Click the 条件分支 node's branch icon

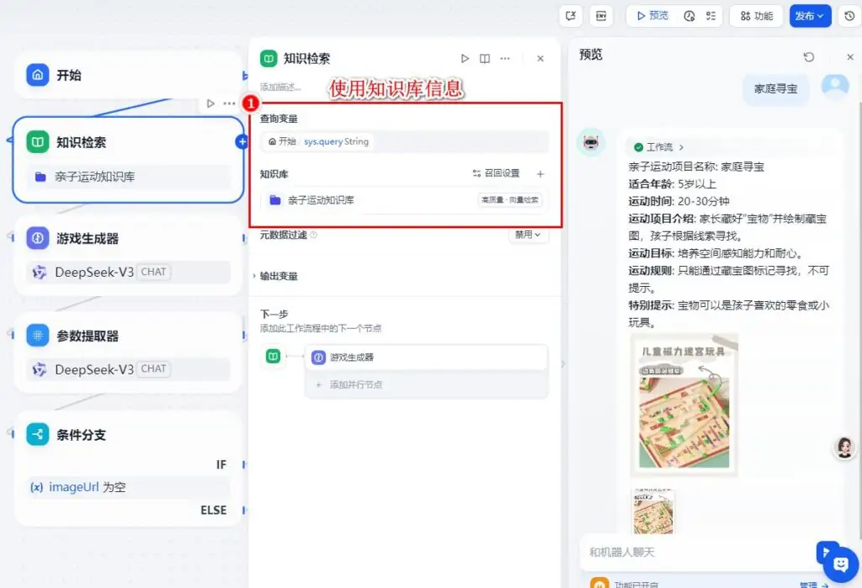pyautogui.click(x=36, y=435)
